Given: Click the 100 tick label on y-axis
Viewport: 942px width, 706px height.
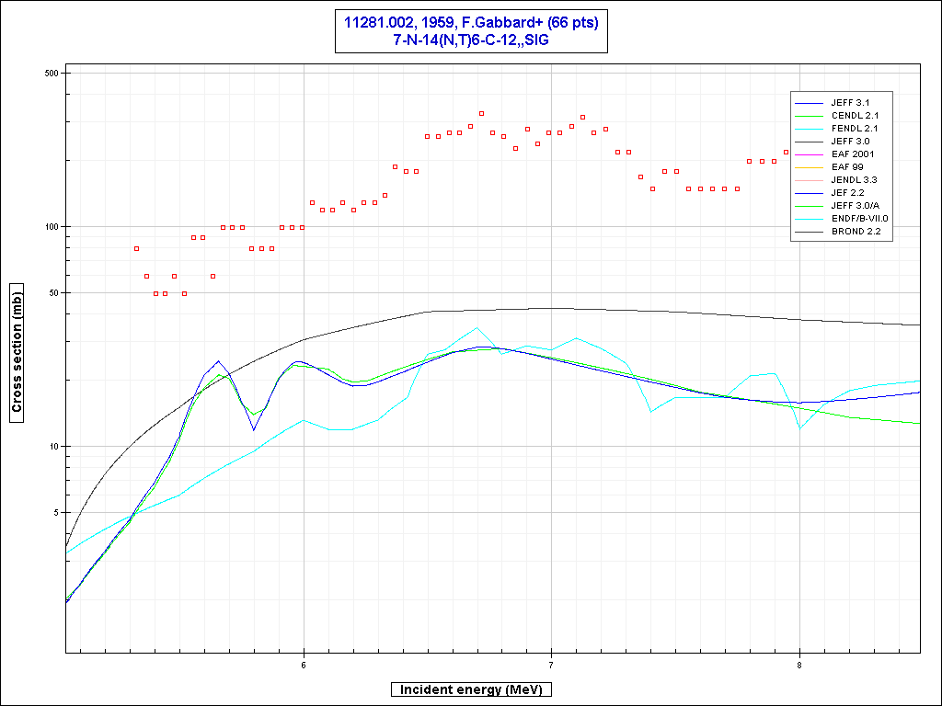Looking at the screenshot, I should click(52, 227).
